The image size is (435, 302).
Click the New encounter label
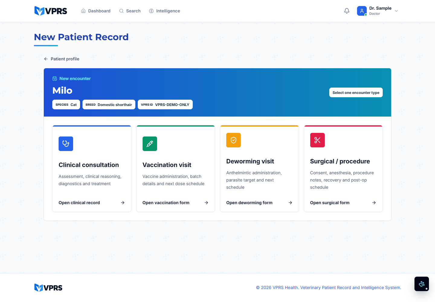[75, 79]
